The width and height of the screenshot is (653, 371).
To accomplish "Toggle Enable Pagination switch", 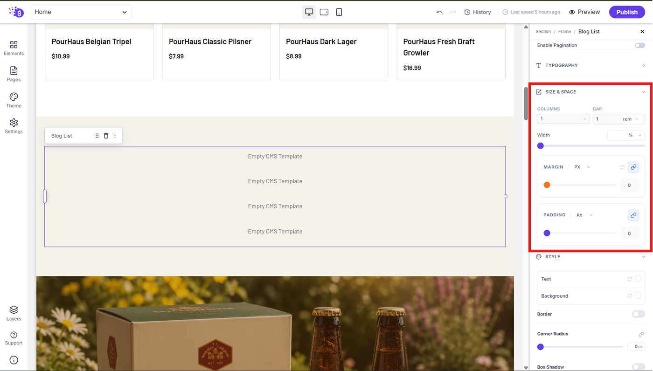I will click(640, 45).
